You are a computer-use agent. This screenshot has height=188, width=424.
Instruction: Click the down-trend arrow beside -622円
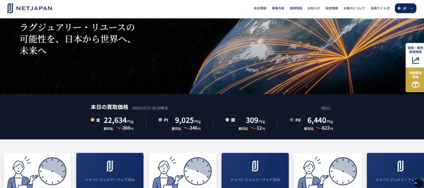[x=318, y=128]
